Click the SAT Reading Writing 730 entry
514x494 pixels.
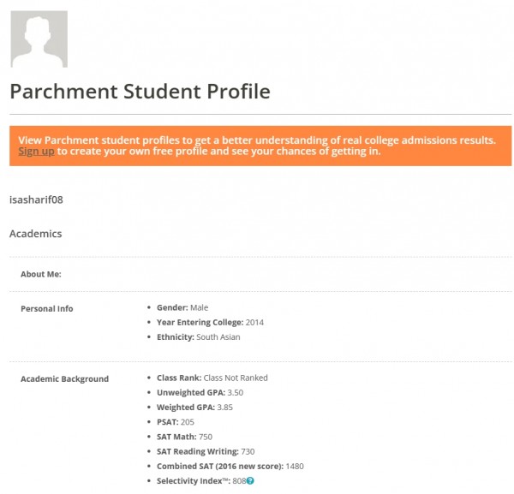click(206, 451)
